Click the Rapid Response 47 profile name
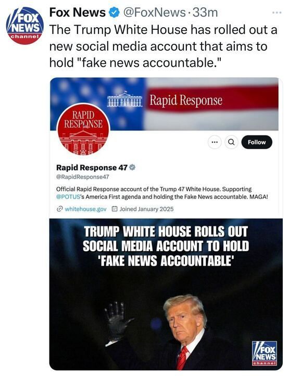The width and height of the screenshot is (289, 376). (x=92, y=168)
